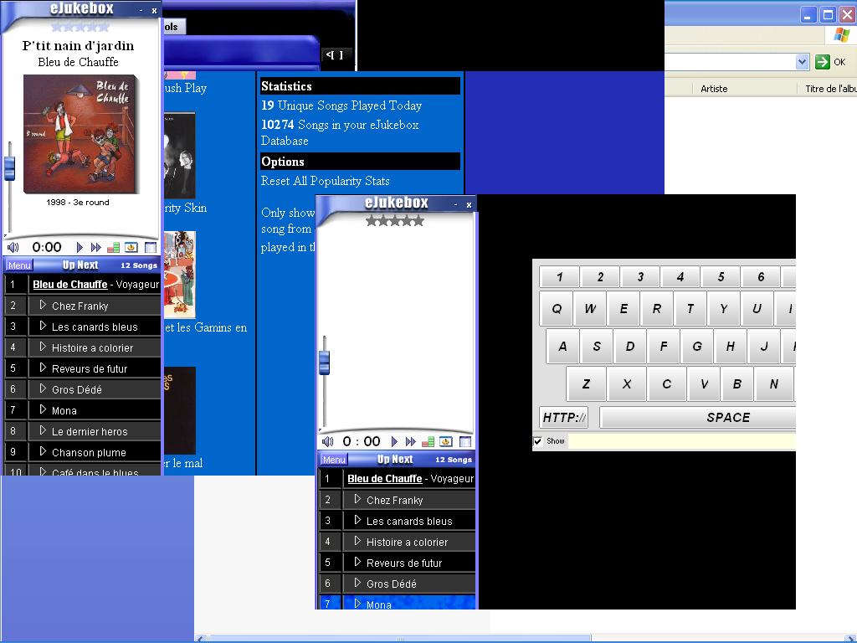The width and height of the screenshot is (857, 643).
Task: Click Bleu de Chauffe link in blank eJukebox queue
Action: pos(385,478)
